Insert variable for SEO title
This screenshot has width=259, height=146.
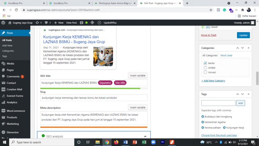[138, 75]
